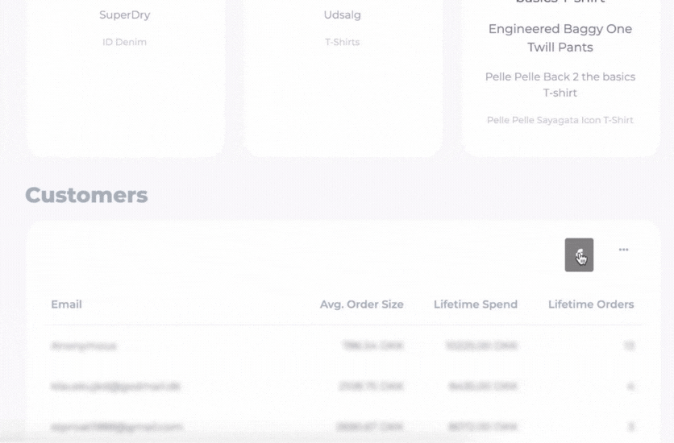
Task: Click the Lifetime Orders column header
Action: coord(590,304)
